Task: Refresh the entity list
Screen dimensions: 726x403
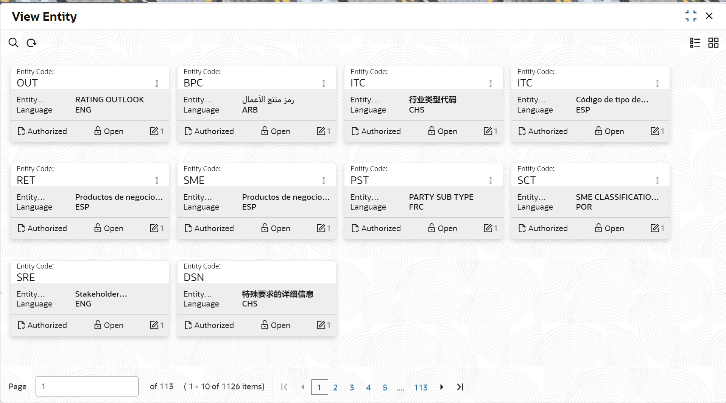Action: pyautogui.click(x=31, y=43)
